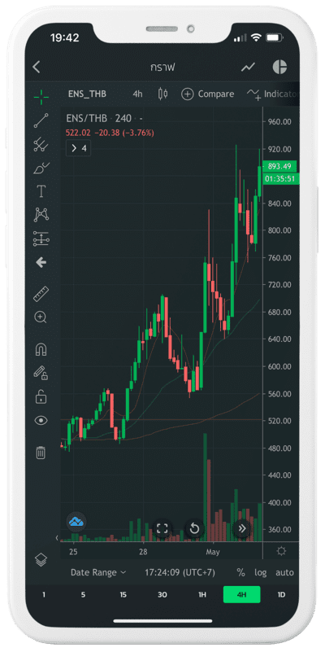Toggle log scale on price axis
The image size is (325, 652).
point(261,572)
